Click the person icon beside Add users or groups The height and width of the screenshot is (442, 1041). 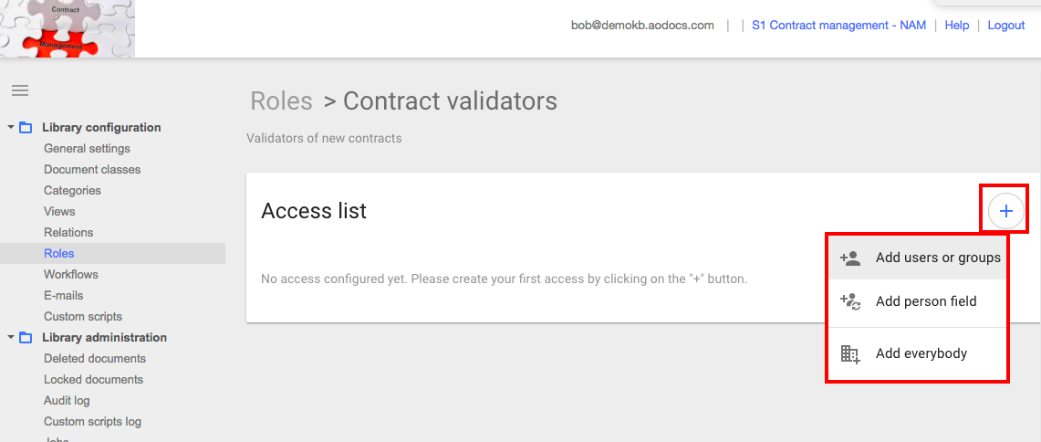(850, 258)
